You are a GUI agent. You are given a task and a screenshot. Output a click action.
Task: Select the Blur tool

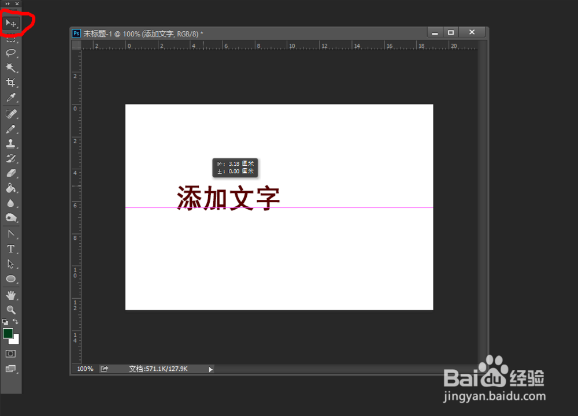(12, 203)
